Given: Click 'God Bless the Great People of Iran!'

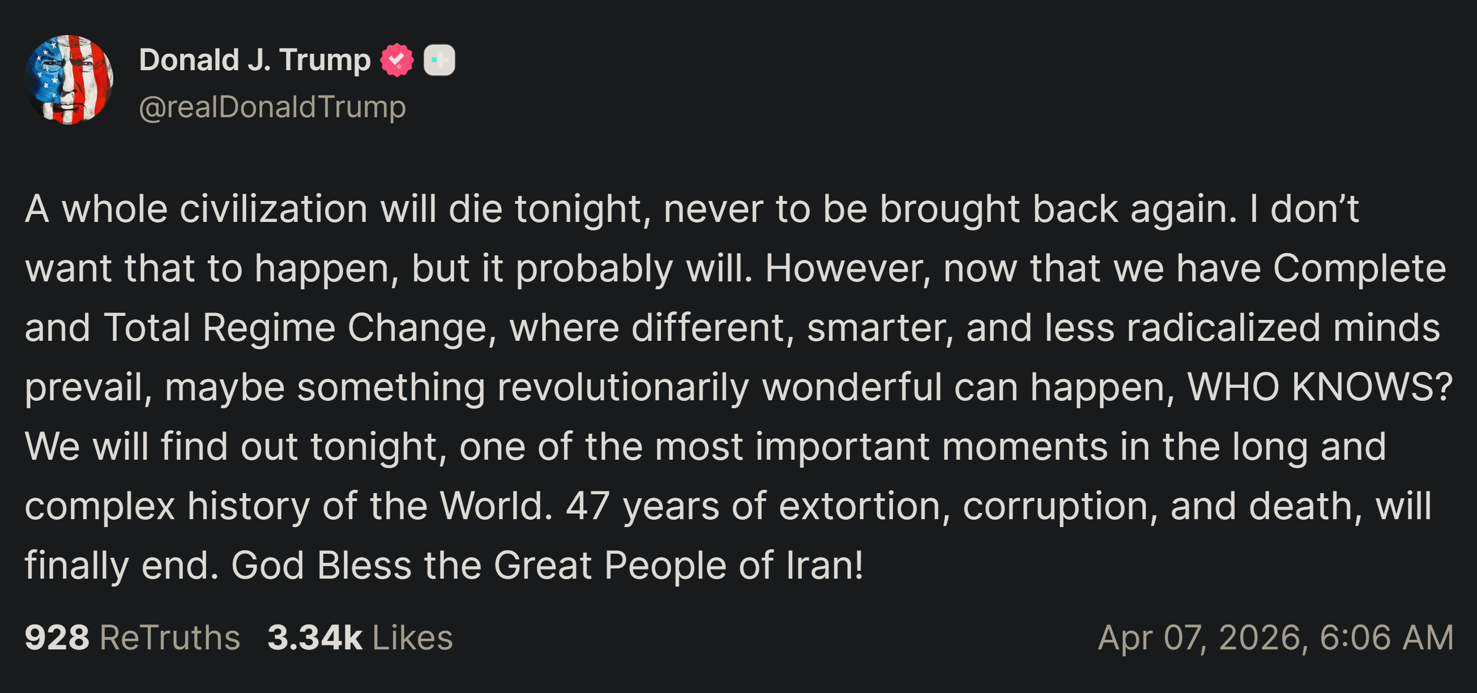Looking at the screenshot, I should 547,566.
